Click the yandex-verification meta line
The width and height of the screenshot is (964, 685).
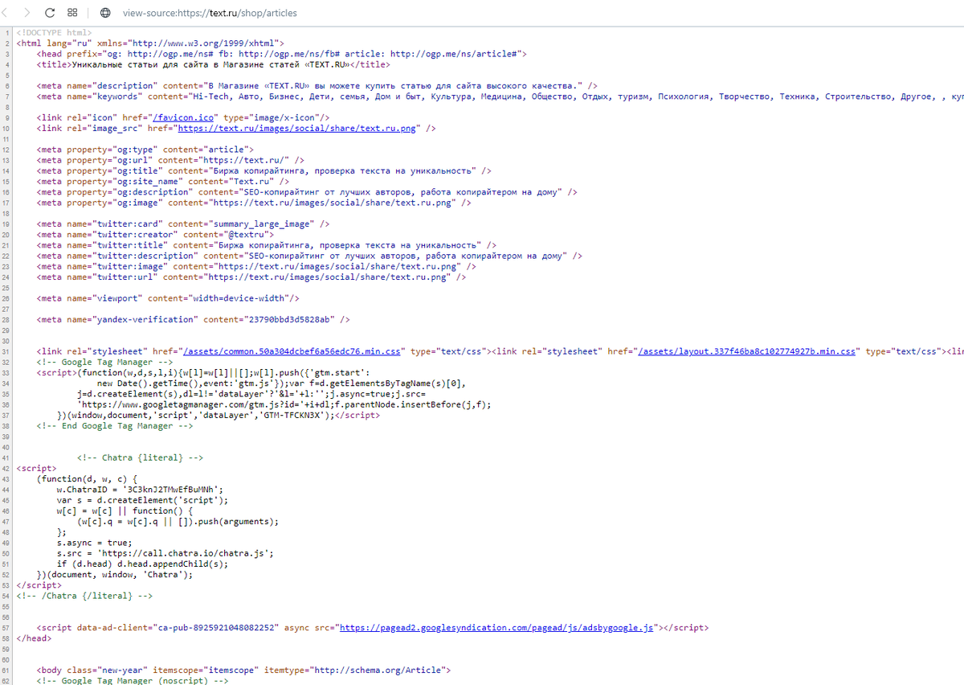(x=194, y=319)
